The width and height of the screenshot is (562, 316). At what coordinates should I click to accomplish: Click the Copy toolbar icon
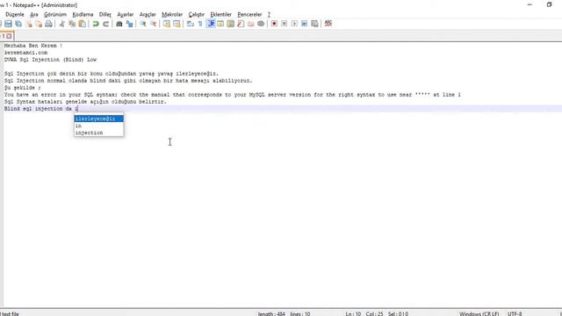point(72,24)
